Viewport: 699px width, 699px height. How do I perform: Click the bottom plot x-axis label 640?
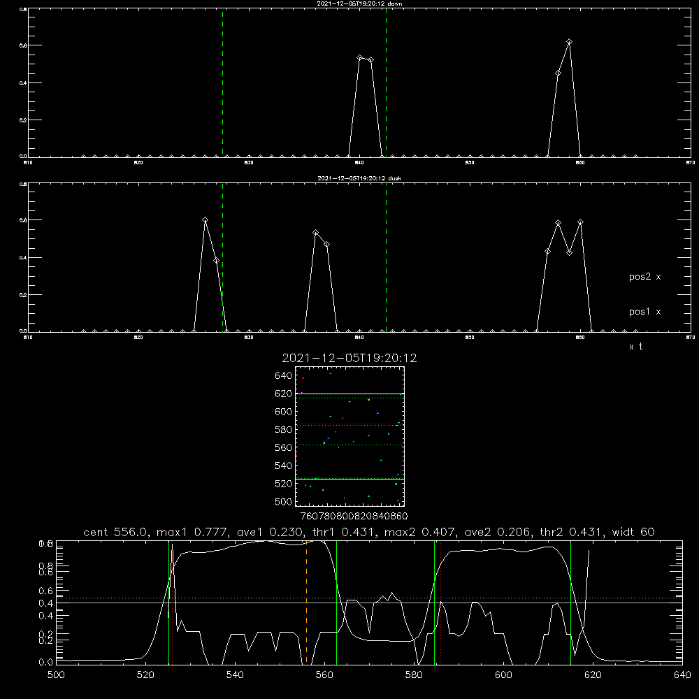[682, 675]
